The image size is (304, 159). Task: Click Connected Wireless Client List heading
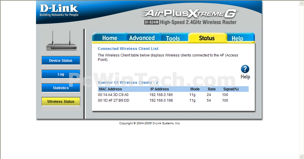[x=128, y=49]
